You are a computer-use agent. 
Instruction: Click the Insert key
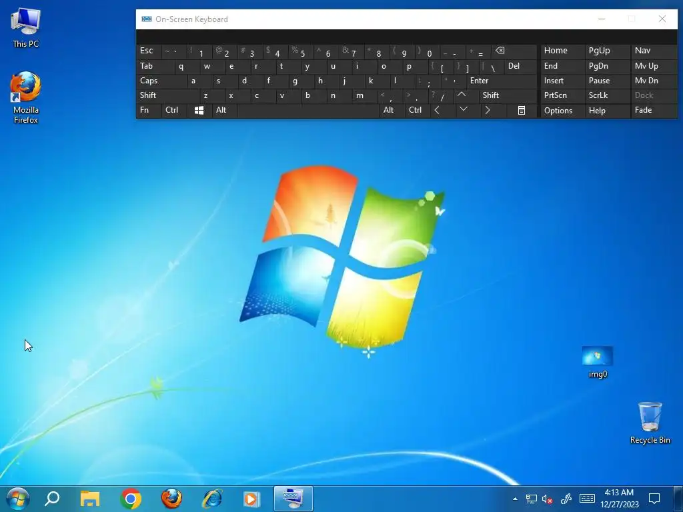pos(562,81)
